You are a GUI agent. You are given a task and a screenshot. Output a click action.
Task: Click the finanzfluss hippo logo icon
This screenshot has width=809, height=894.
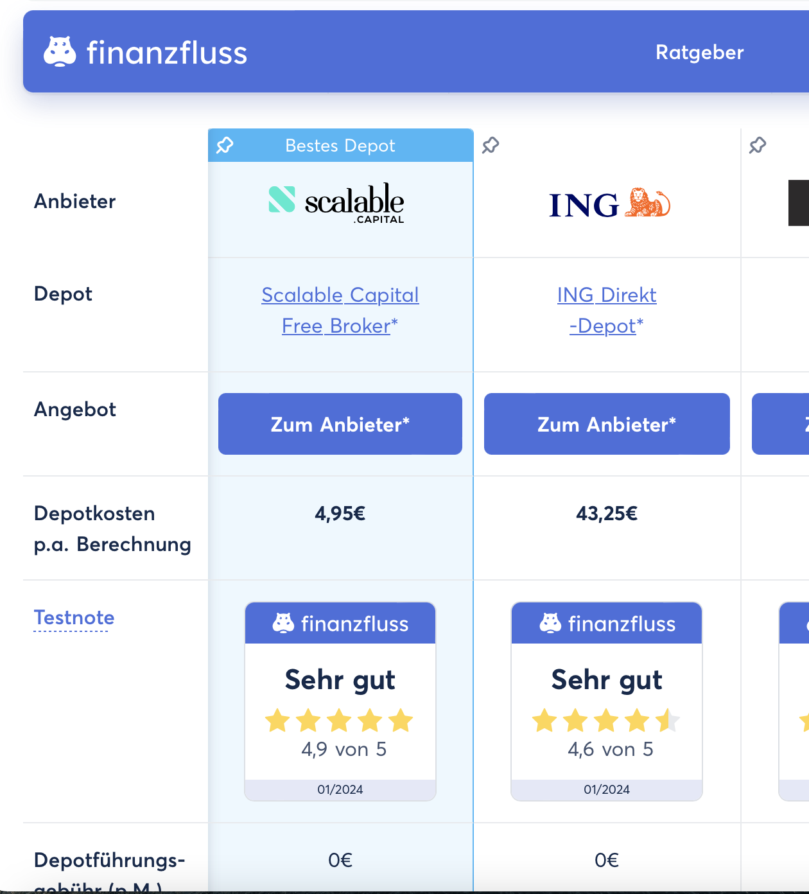(60, 51)
